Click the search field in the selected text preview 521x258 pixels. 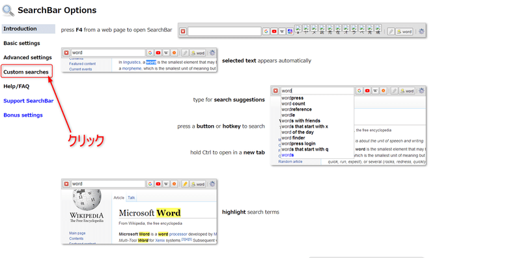(x=108, y=53)
